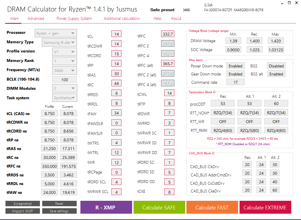
Task: Click the Power Down mode Enabled value
Action: (235, 66)
